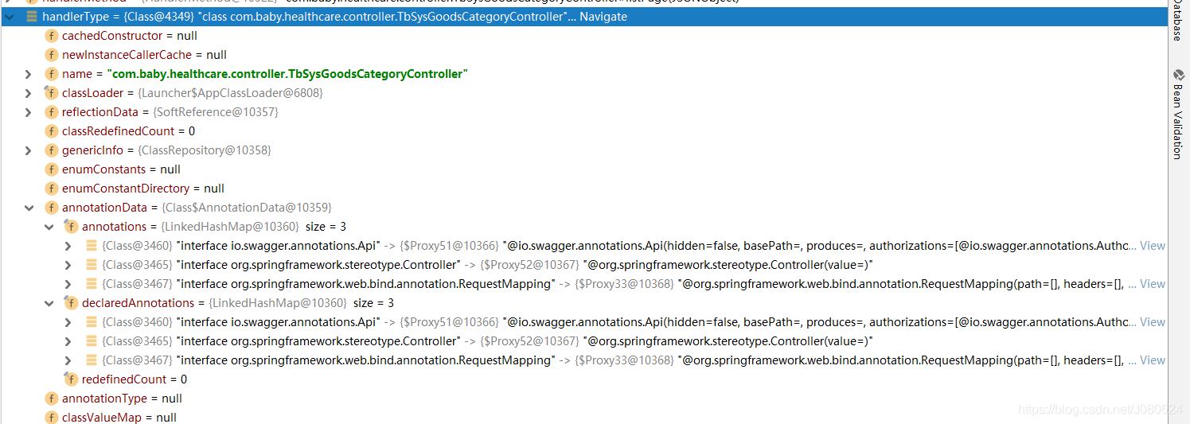Collapse the handlerType node
This screenshot has width=1190, height=424.
pos(10,17)
